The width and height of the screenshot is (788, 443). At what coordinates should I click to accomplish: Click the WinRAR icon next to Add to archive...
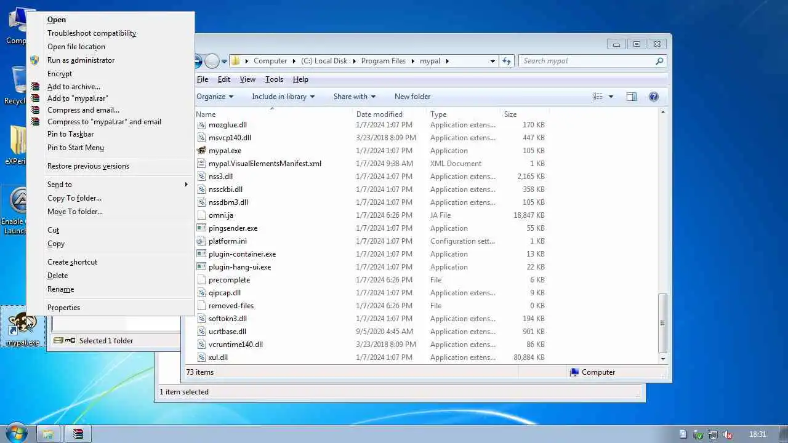point(35,87)
